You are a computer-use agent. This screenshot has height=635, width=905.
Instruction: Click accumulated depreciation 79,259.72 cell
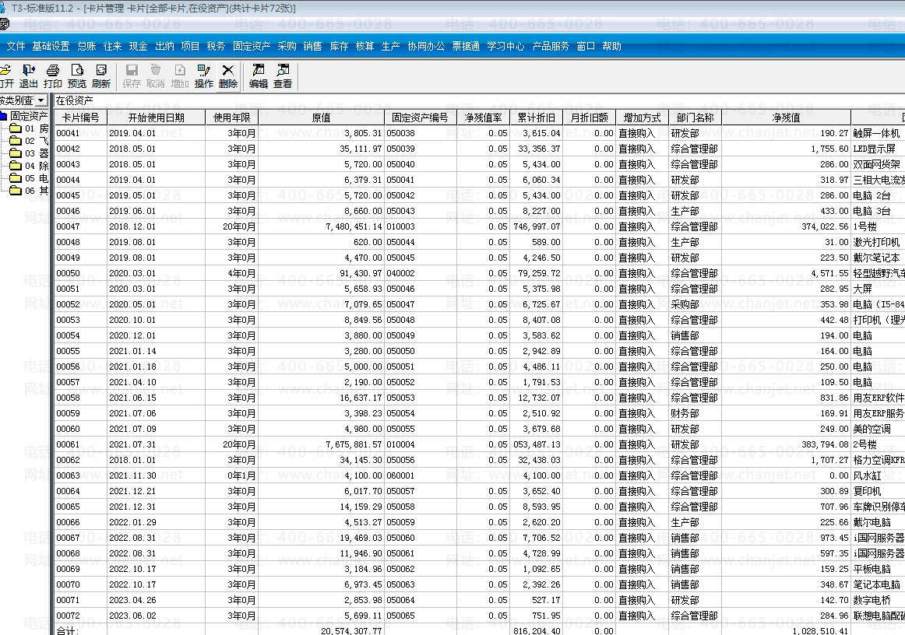click(x=536, y=273)
